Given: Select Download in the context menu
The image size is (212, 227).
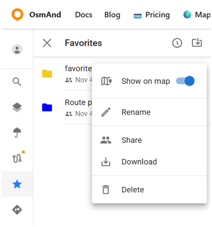Looking at the screenshot, I should [139, 162].
